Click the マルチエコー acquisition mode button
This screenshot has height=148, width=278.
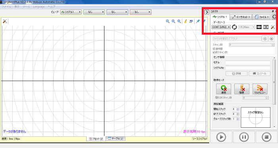click(260, 89)
